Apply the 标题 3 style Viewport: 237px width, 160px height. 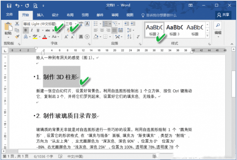pyautogui.click(x=174, y=30)
